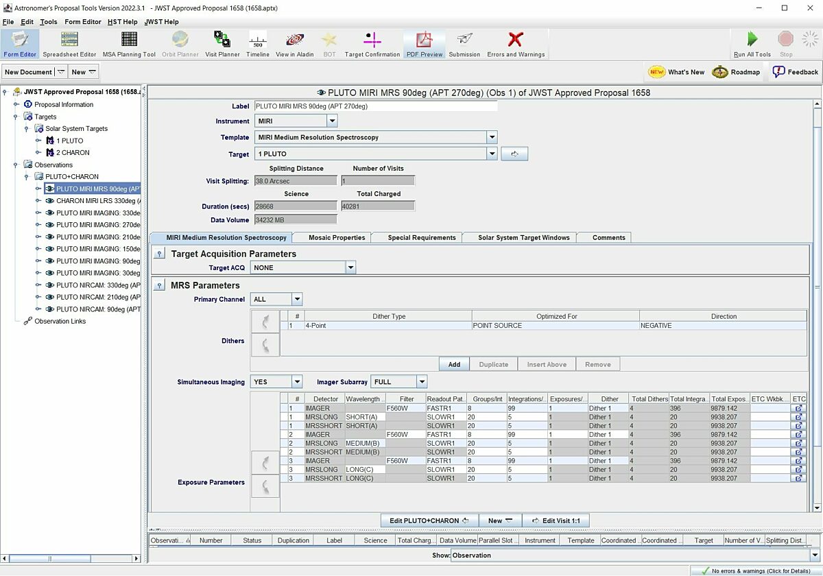Switch to the Comments tab
The image size is (823, 576).
click(608, 238)
